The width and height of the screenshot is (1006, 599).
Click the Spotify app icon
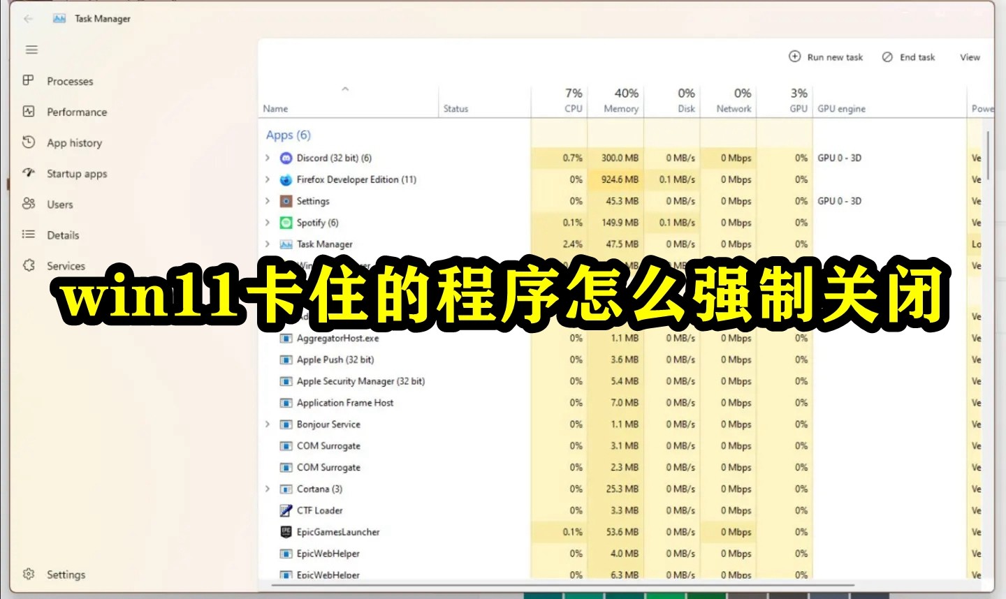coord(286,223)
